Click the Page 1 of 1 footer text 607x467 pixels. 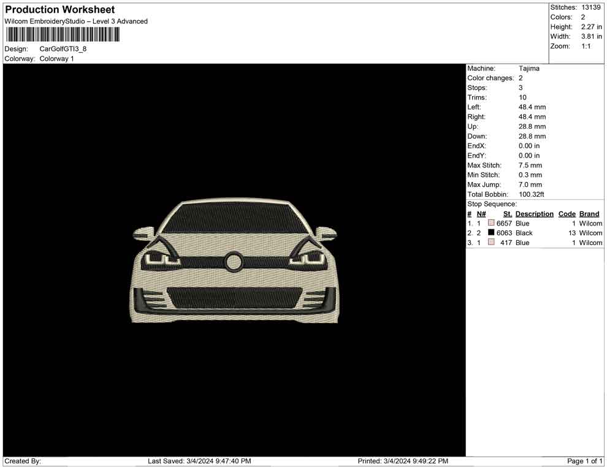(585, 461)
